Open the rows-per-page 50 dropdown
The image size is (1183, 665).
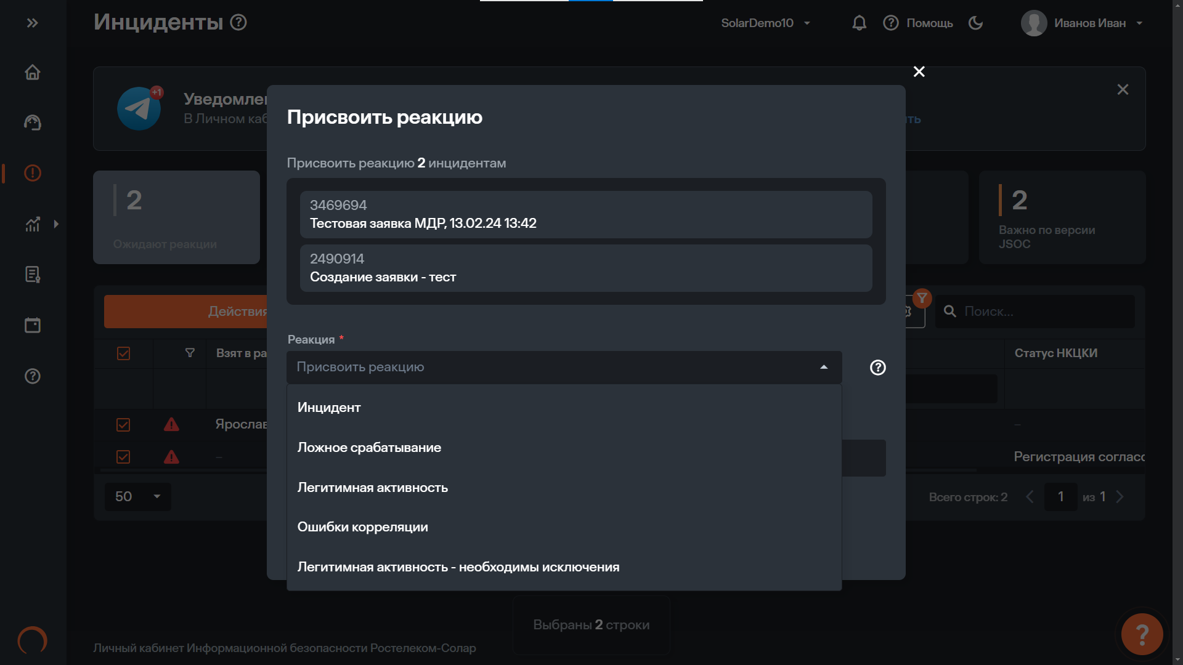[138, 497]
